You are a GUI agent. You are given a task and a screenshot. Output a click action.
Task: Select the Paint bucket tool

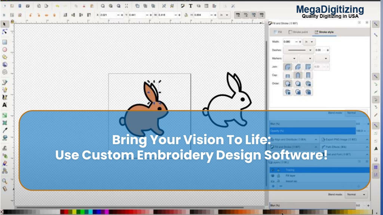click(x=4, y=138)
